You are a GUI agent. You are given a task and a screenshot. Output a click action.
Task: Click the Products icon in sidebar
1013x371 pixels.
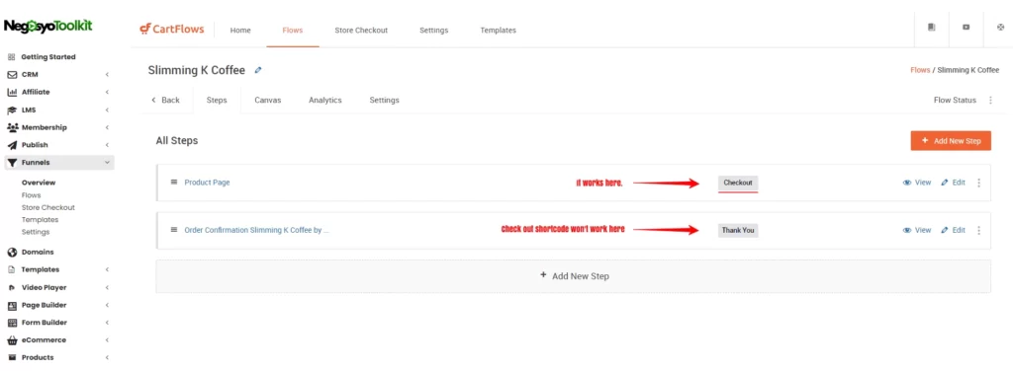(x=12, y=357)
